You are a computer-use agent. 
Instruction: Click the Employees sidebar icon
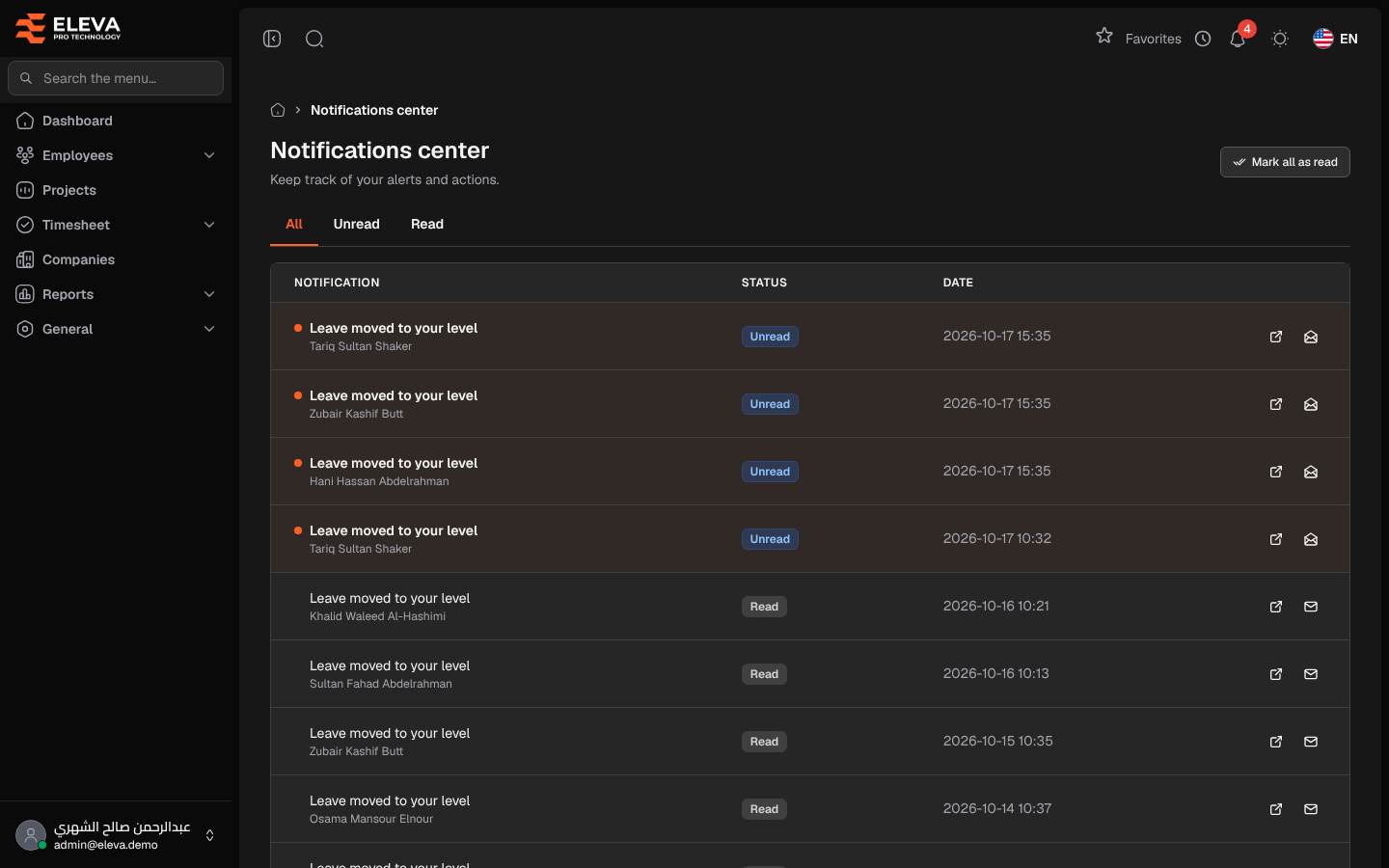point(25,155)
